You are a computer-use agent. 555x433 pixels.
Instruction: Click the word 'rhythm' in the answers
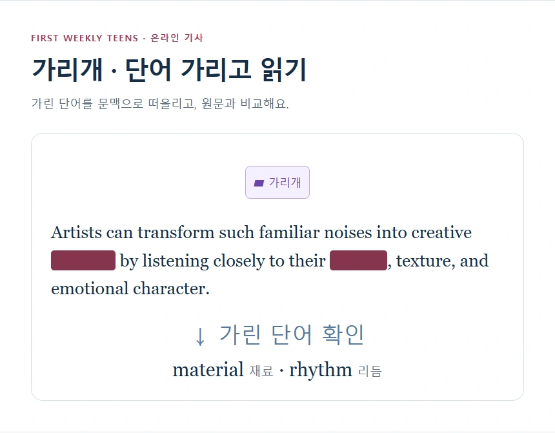(x=320, y=370)
